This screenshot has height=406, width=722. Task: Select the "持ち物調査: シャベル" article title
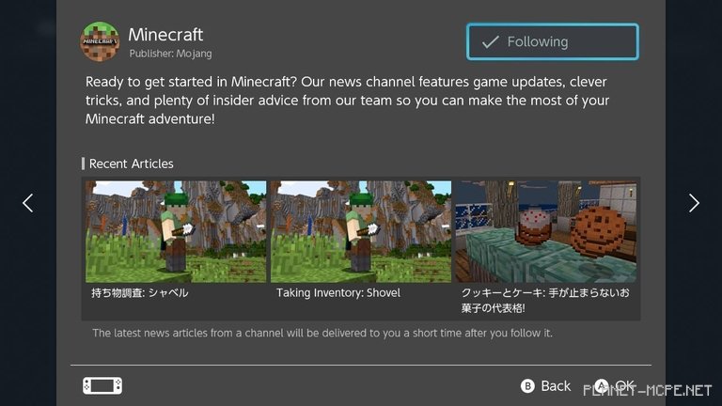click(140, 293)
